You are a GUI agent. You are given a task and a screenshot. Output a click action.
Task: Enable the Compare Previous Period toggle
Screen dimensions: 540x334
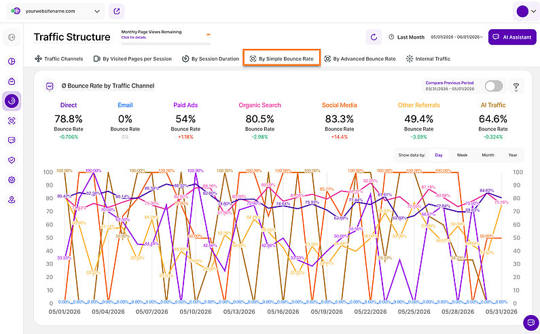494,86
